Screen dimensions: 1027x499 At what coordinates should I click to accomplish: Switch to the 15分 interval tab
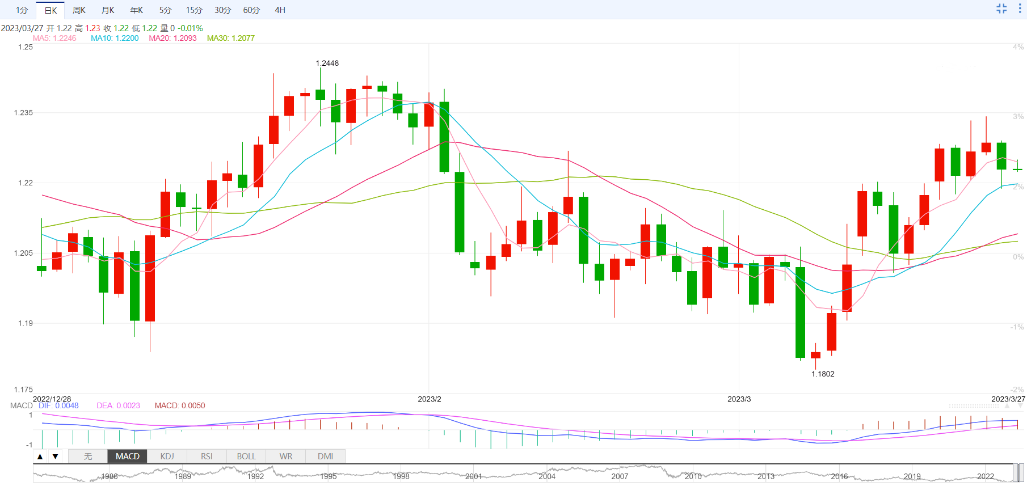point(194,10)
